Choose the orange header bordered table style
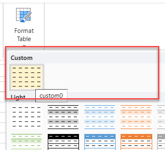 136,142
